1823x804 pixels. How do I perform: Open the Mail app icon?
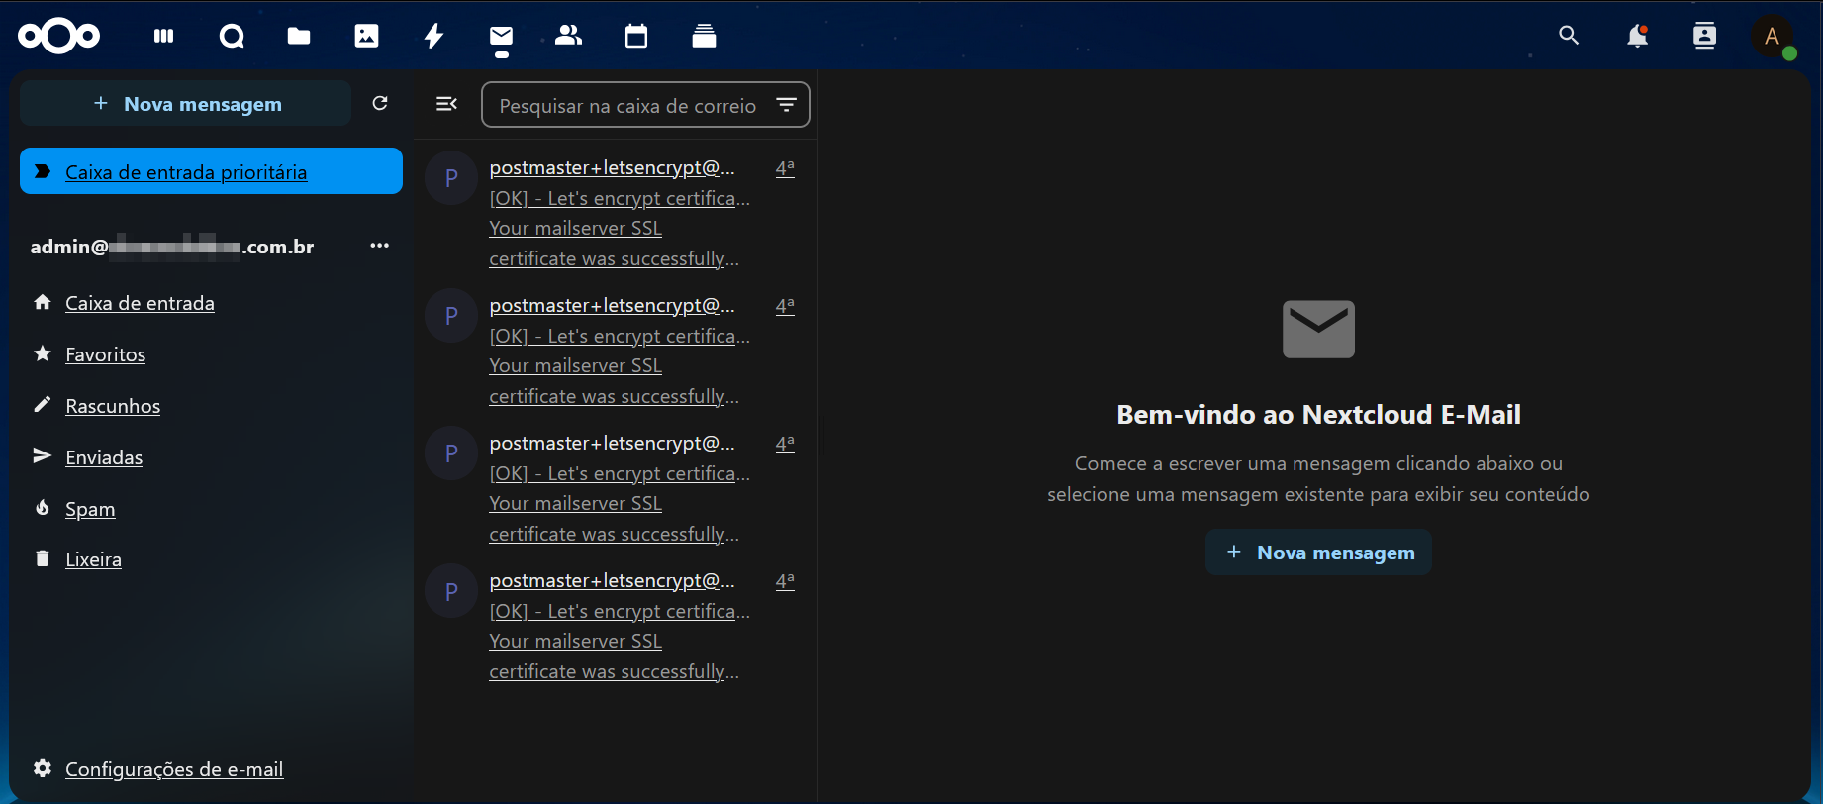[x=501, y=37]
